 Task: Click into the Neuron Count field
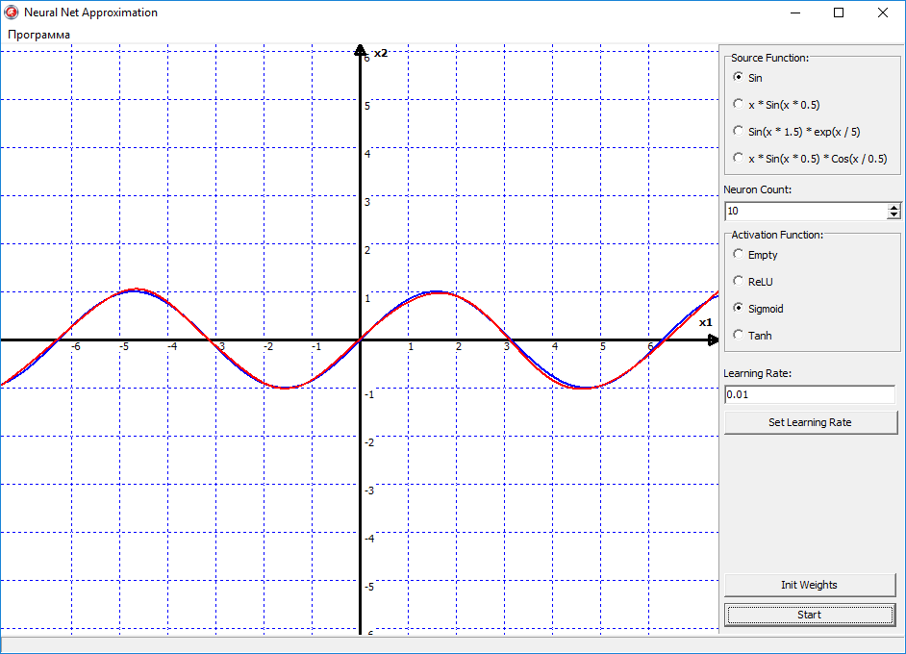pyautogui.click(x=806, y=211)
